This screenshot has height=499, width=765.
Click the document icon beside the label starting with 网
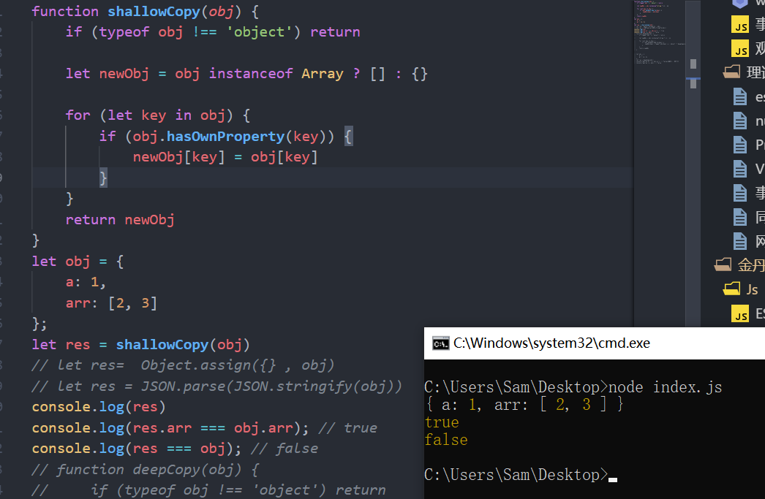pos(740,240)
